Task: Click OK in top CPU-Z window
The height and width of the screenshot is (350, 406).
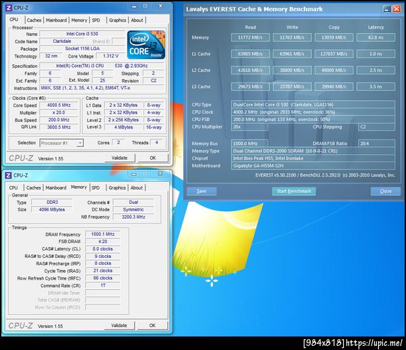Action: (x=153, y=158)
